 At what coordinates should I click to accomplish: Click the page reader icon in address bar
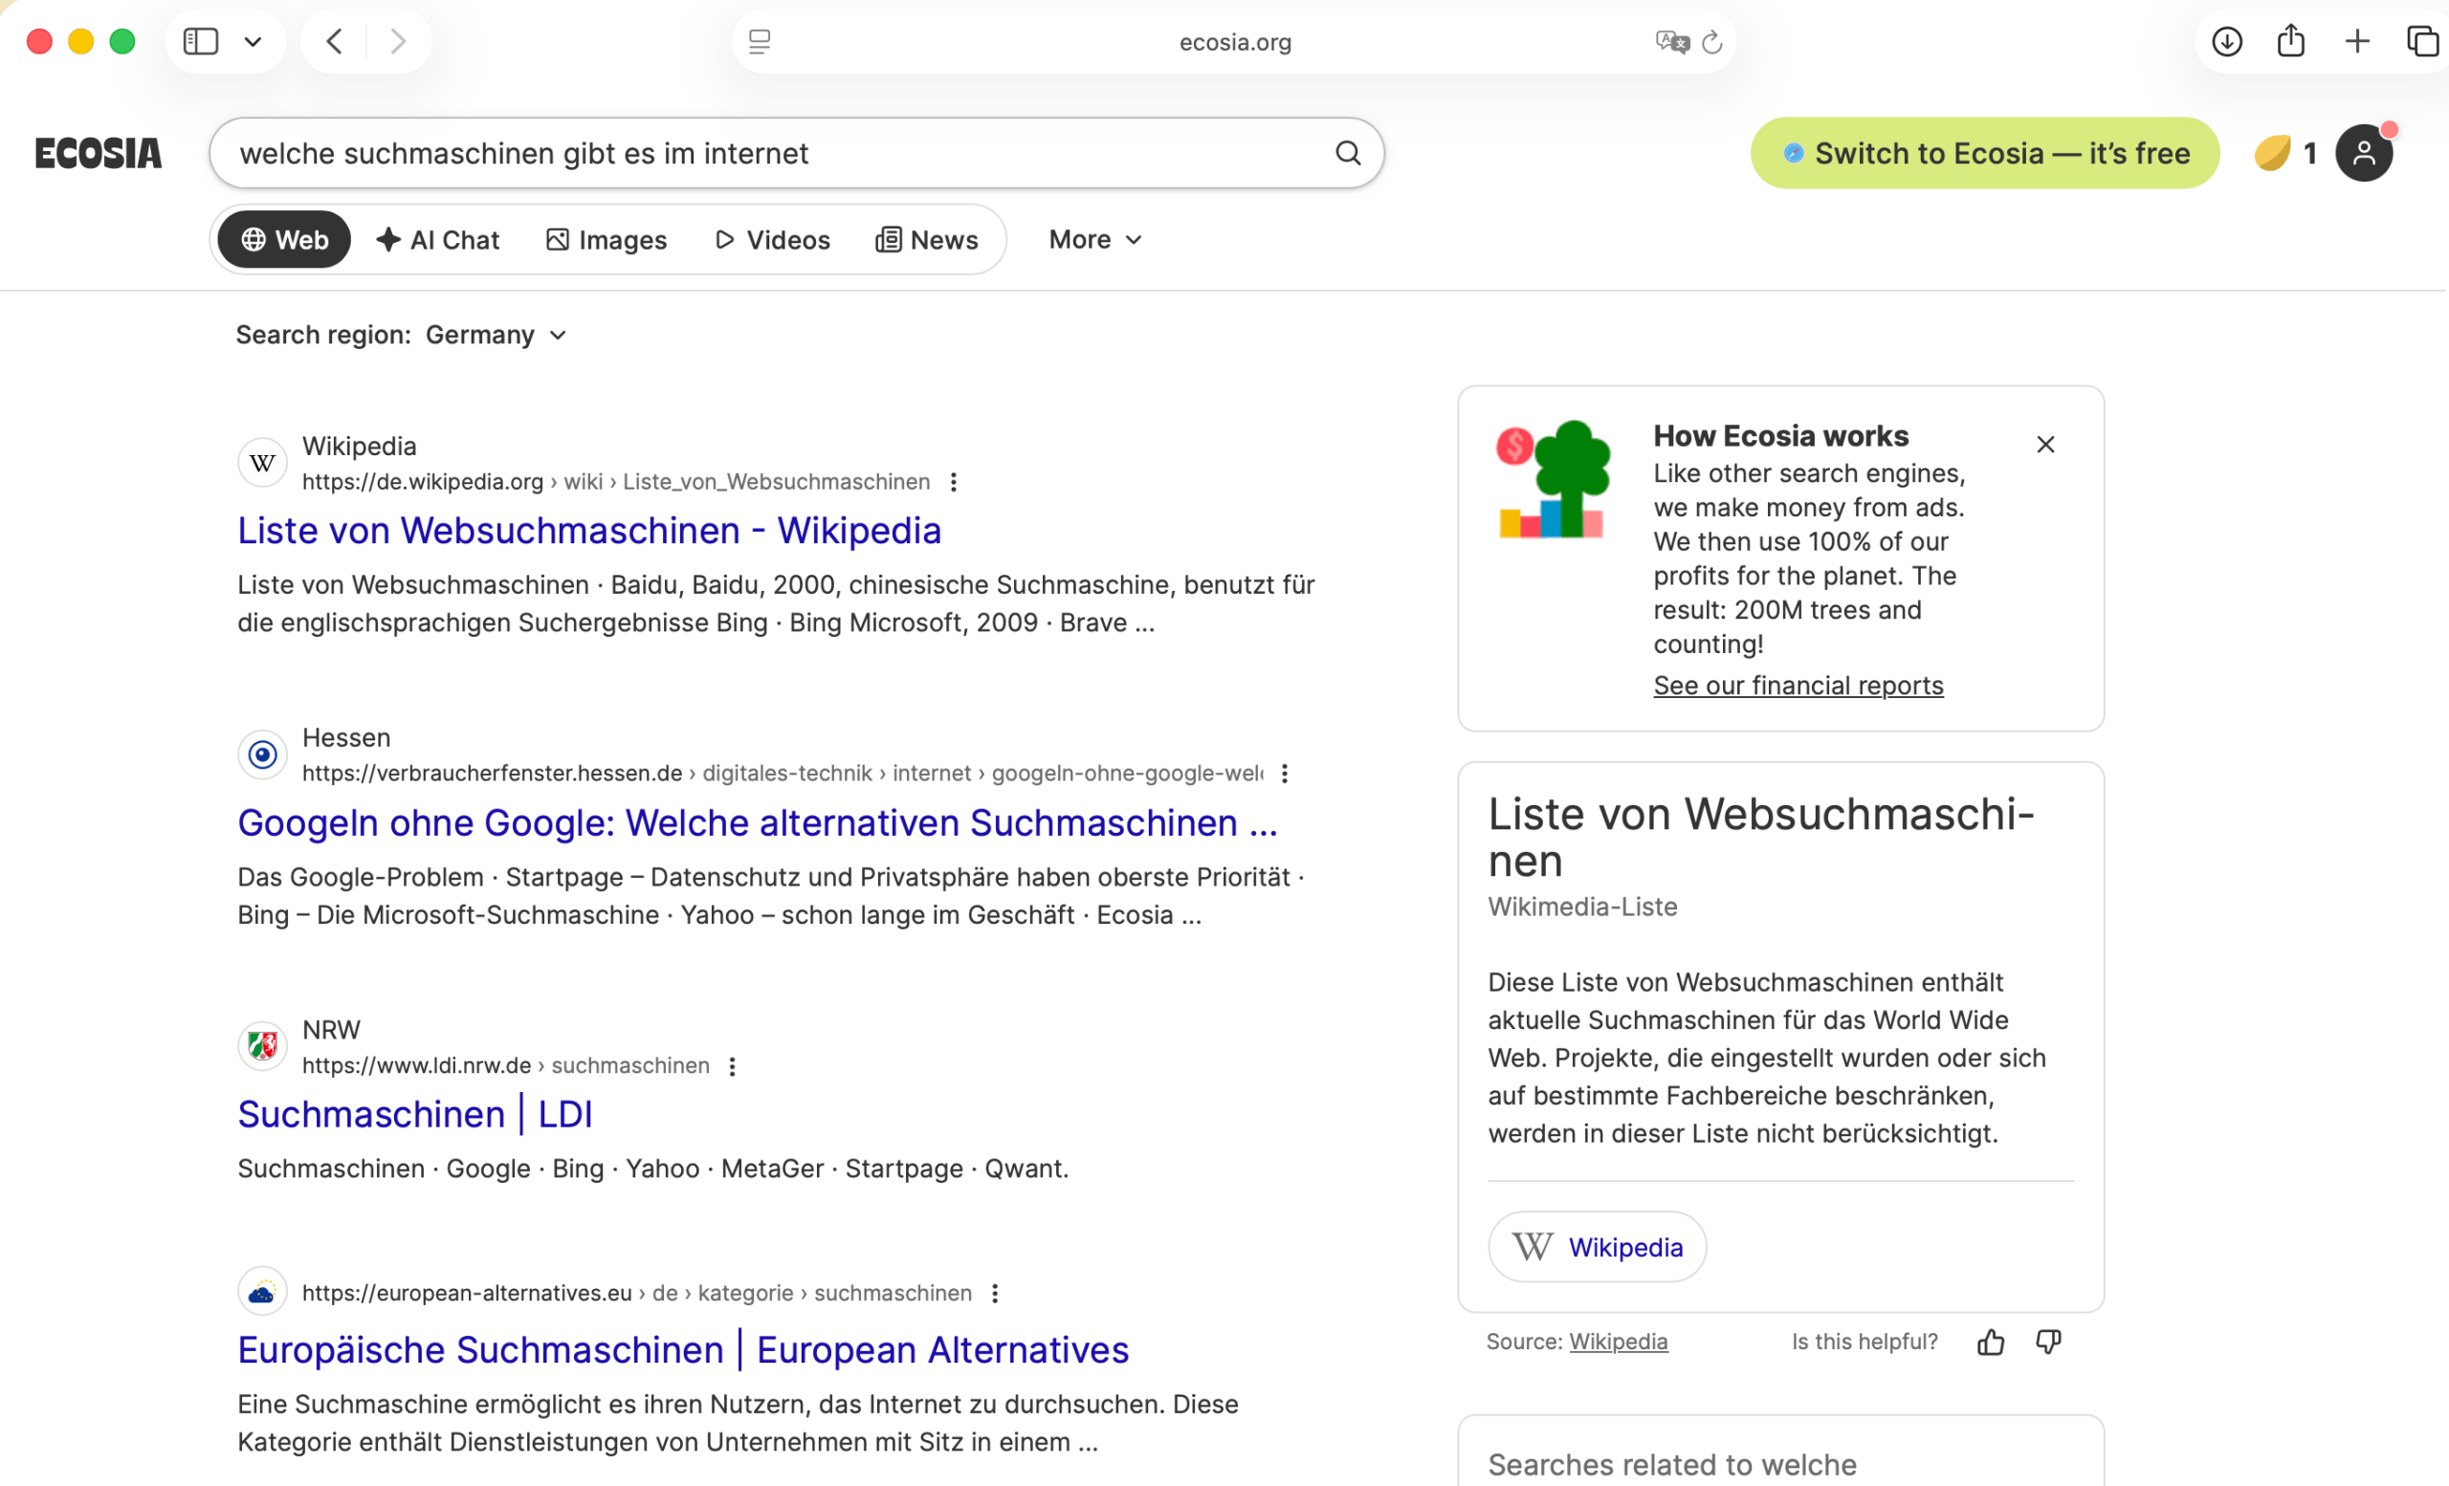pyautogui.click(x=760, y=42)
